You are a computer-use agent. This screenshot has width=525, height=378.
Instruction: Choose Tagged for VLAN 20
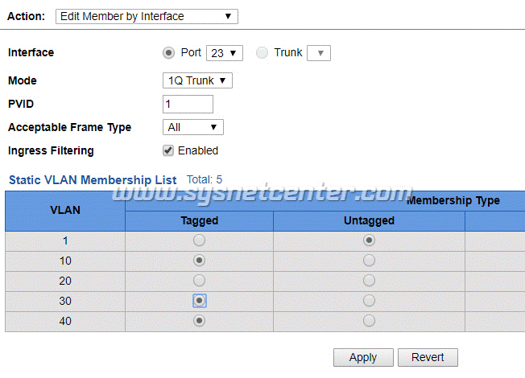(x=199, y=281)
